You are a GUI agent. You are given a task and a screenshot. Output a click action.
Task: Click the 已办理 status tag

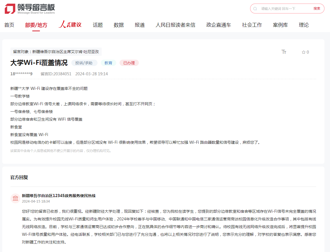(x=129, y=63)
